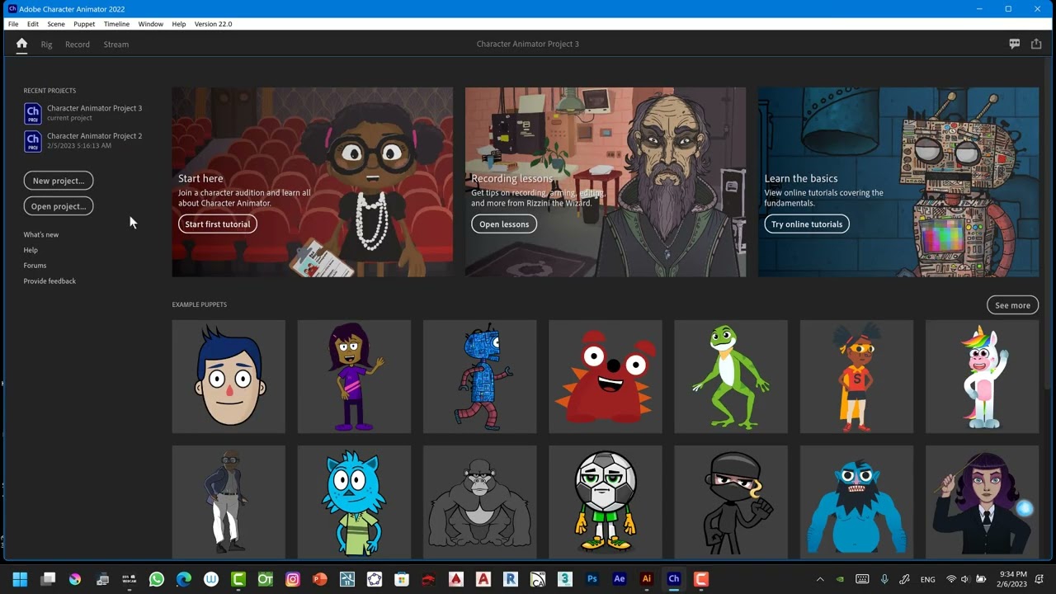The width and height of the screenshot is (1056, 594).
Task: Open the Scene menu
Action: pos(56,24)
